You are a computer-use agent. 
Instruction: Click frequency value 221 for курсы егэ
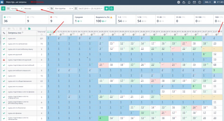tap(41, 38)
